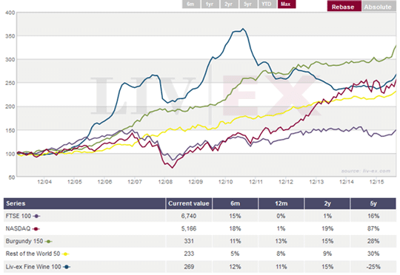Click the NASDAQ line trough near 12/08
400x275 pixels.
(x=173, y=168)
